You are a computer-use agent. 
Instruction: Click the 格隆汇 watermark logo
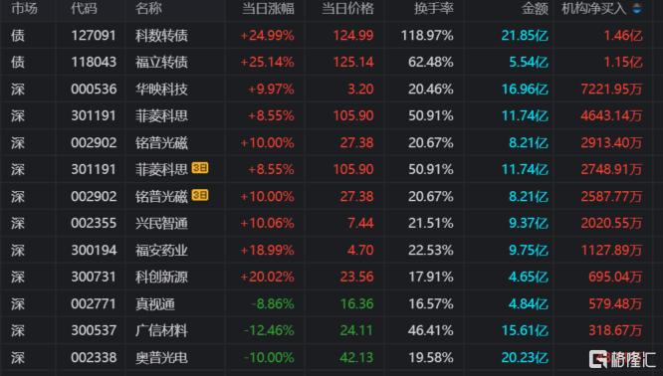(622, 359)
